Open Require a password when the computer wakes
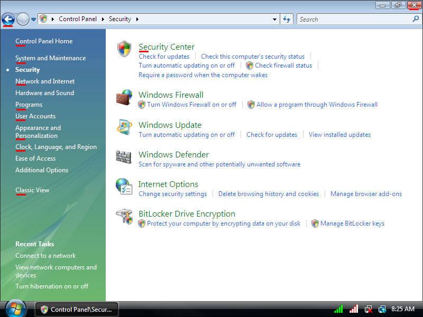 point(203,75)
